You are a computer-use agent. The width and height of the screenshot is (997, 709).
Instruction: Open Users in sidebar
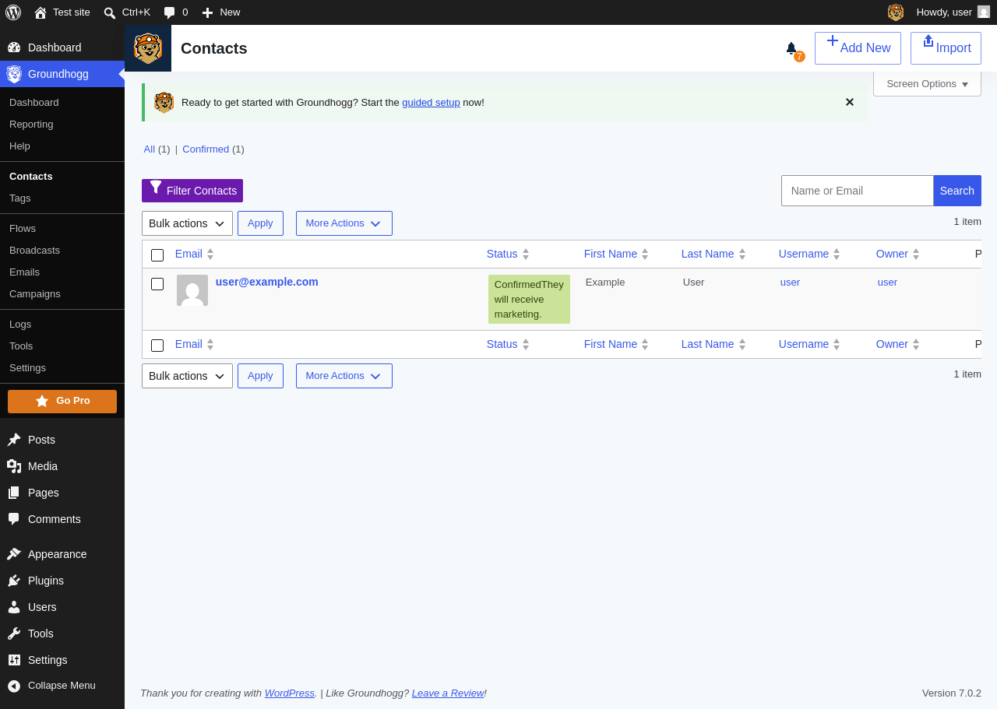coord(62,607)
